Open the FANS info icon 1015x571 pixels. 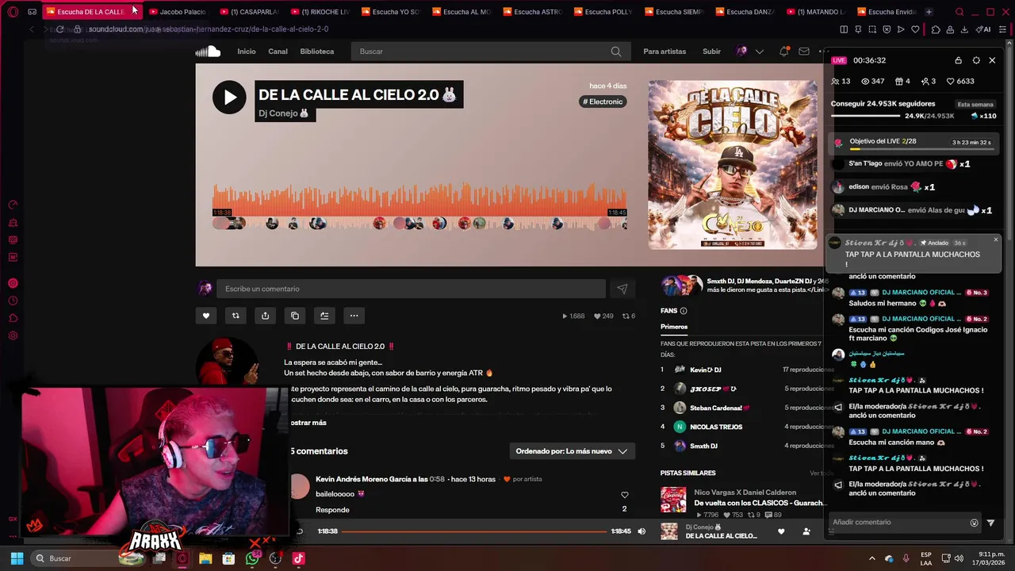(x=684, y=311)
